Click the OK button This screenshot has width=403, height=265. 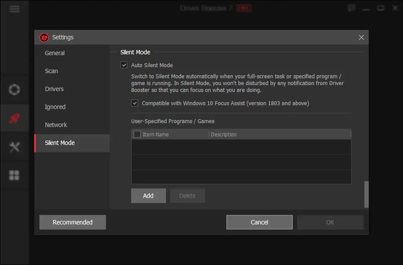[330, 222]
